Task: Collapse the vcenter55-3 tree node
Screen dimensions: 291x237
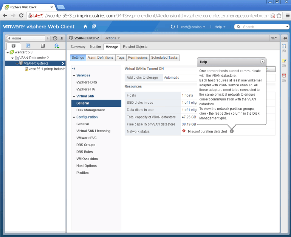Action: tap(8, 52)
